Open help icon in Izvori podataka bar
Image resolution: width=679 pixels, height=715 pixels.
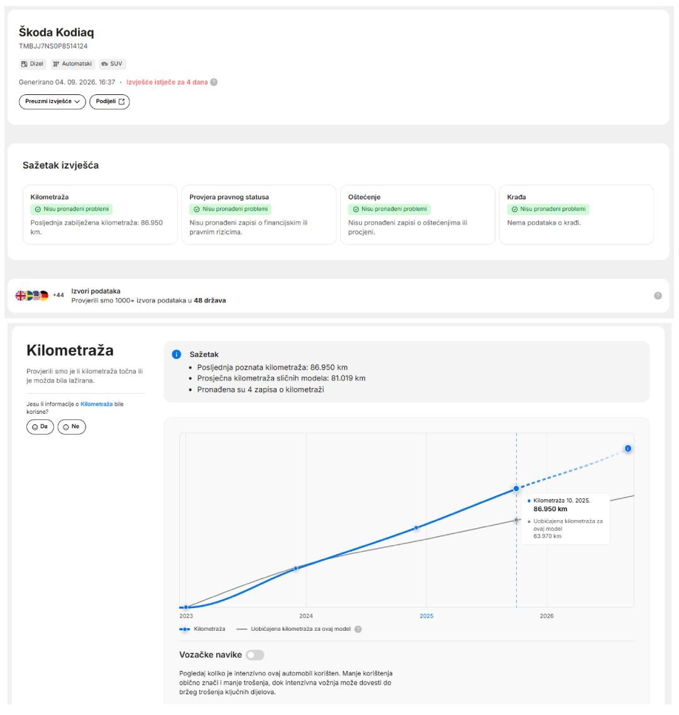[658, 296]
